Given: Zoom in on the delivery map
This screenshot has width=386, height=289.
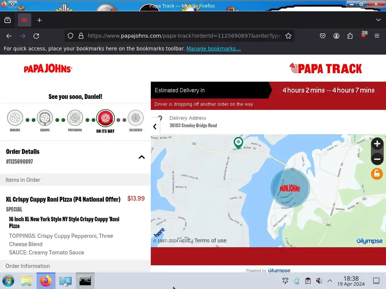Looking at the screenshot, I should coord(377,144).
